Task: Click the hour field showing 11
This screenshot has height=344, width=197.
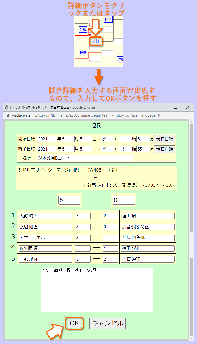Action: (x=125, y=139)
